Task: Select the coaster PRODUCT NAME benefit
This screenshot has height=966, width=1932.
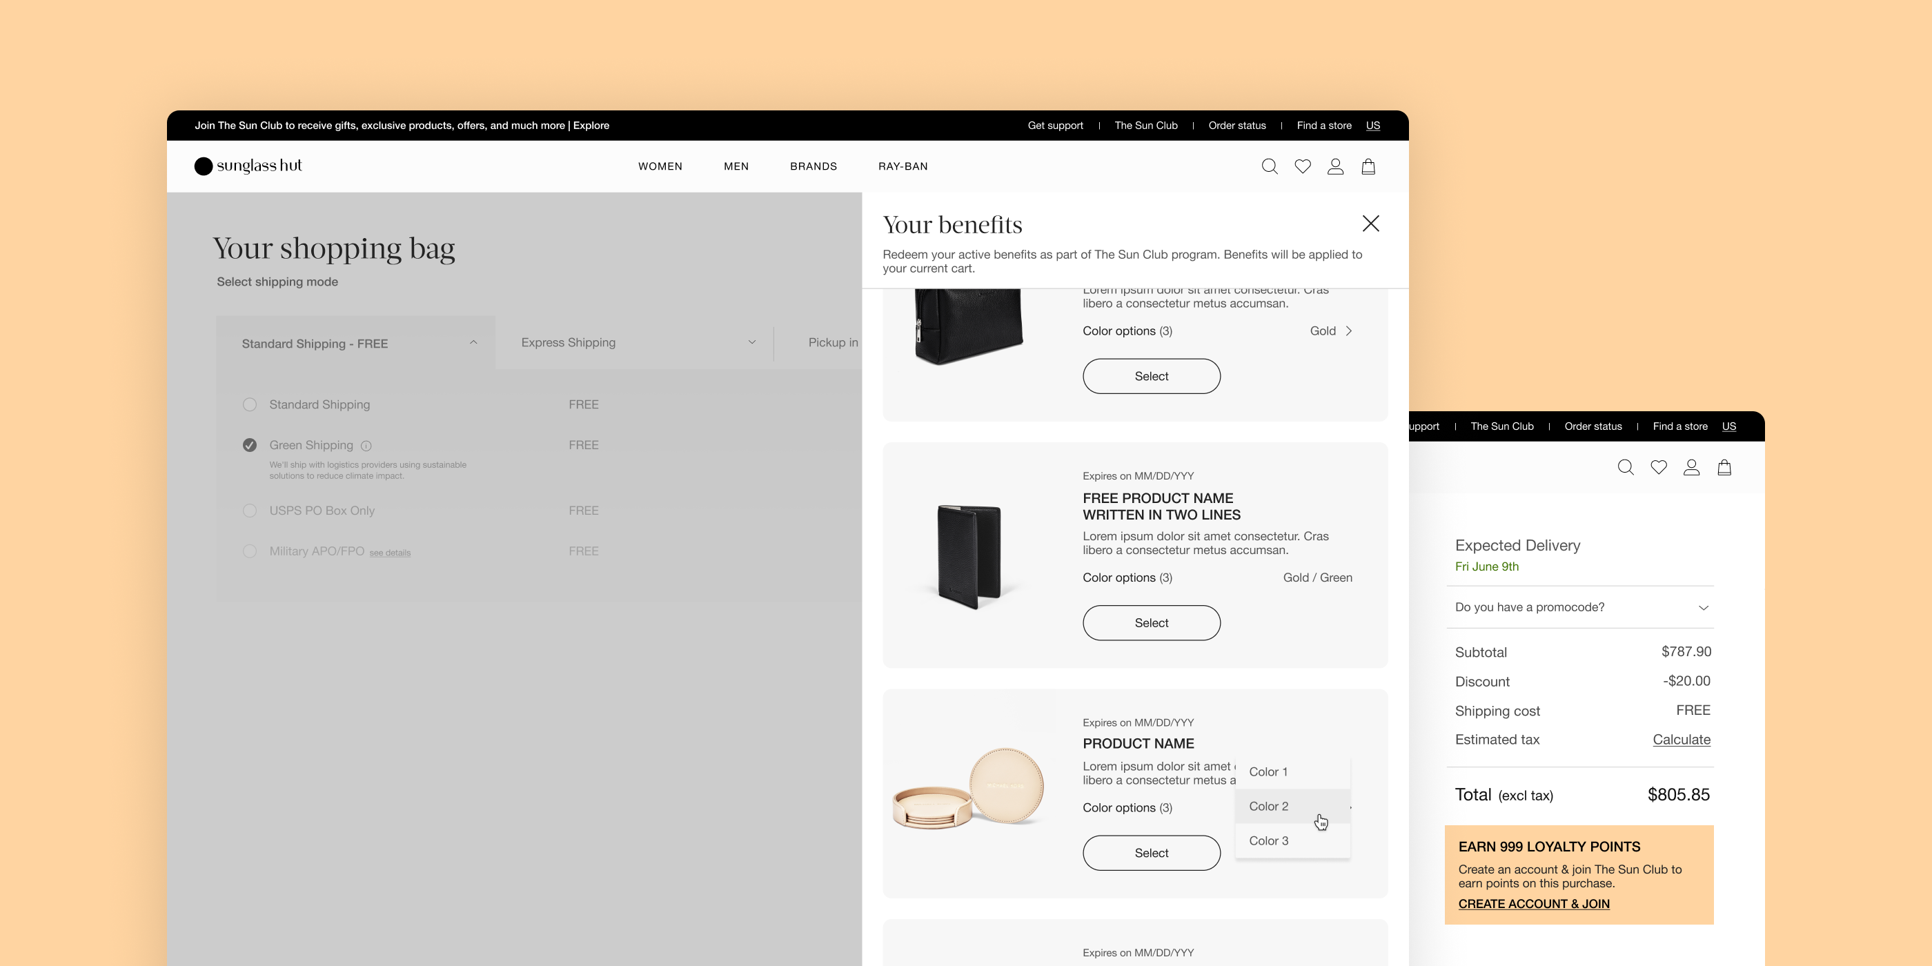Action: tap(1151, 853)
